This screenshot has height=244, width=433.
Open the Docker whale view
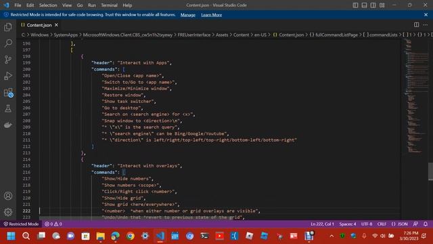click(8, 125)
